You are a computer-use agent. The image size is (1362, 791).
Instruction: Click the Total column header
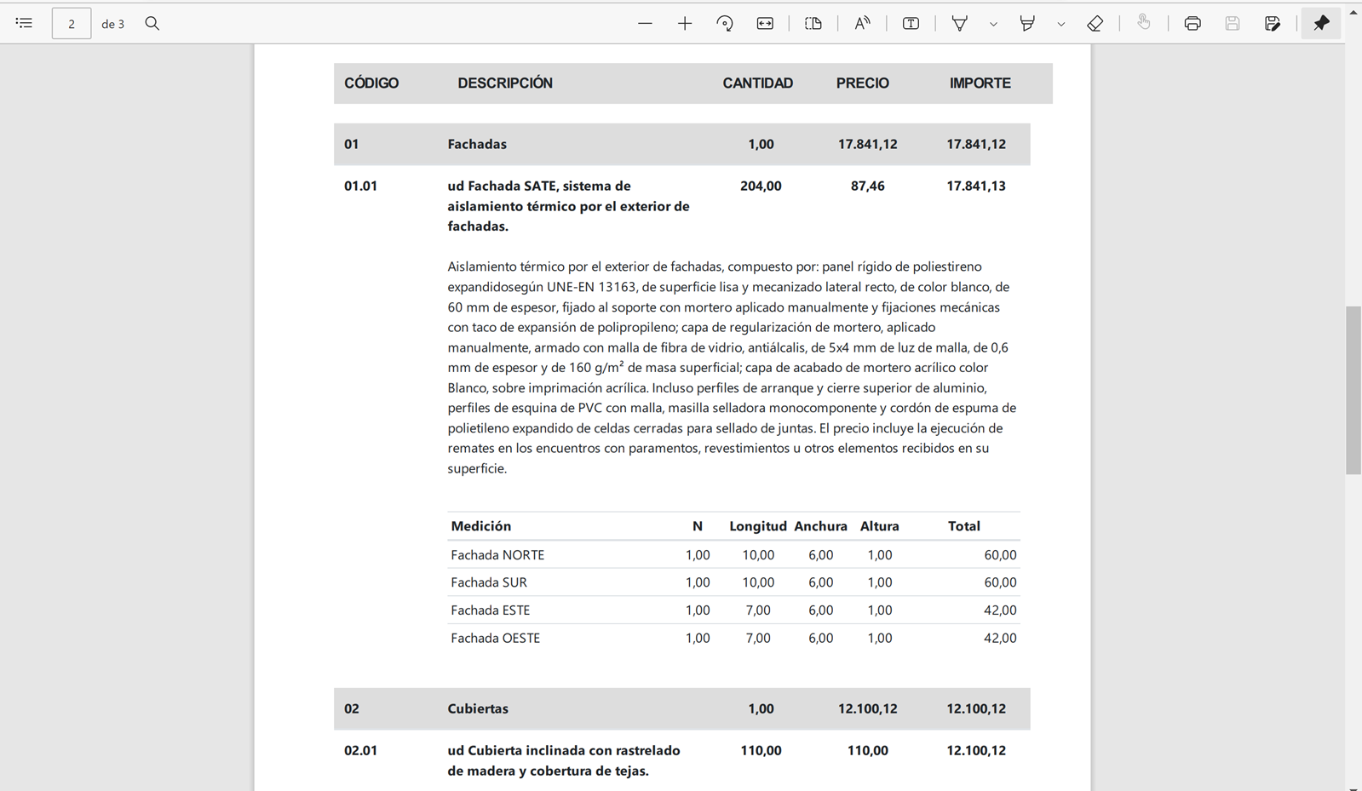pos(964,526)
